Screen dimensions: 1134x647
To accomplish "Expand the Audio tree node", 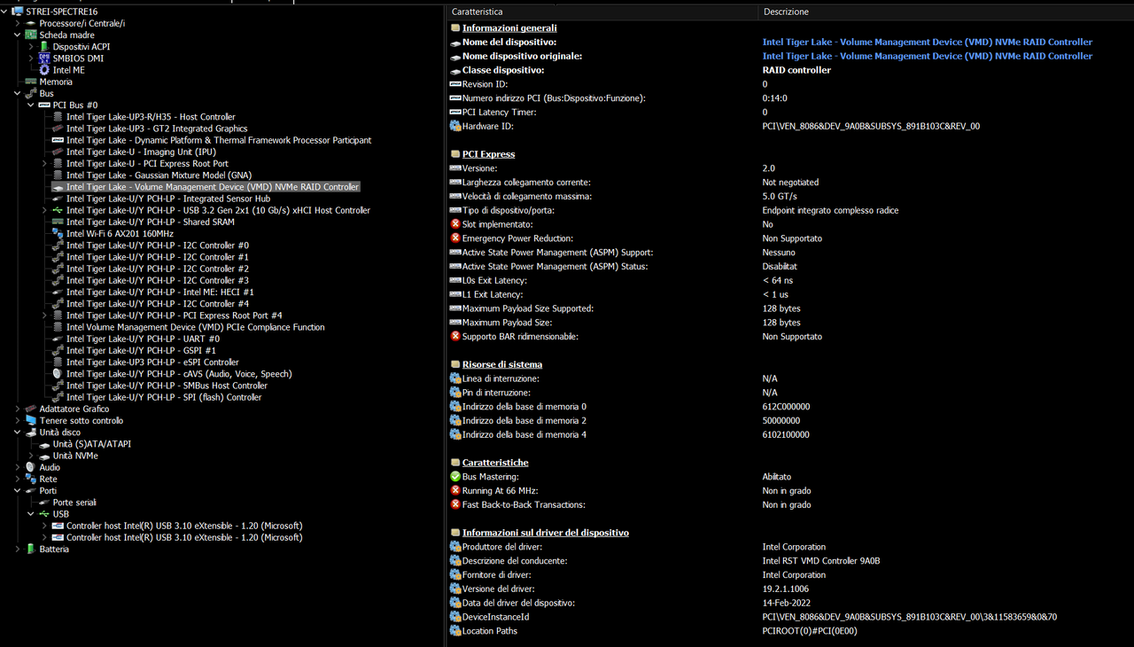I will tap(18, 467).
